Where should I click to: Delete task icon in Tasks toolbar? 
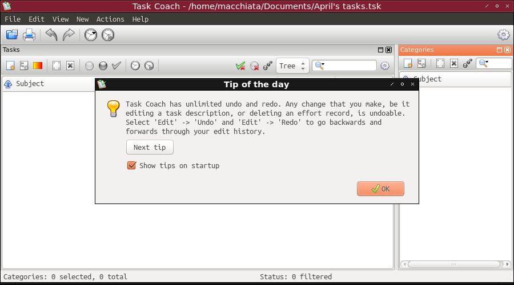click(x=70, y=66)
